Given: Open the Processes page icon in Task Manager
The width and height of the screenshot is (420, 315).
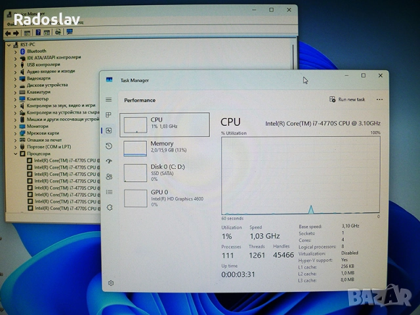Looking at the screenshot, I should pyautogui.click(x=108, y=115).
